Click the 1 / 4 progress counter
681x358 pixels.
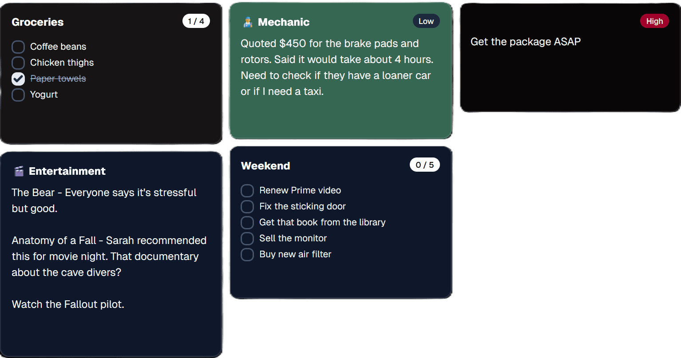[x=196, y=21]
